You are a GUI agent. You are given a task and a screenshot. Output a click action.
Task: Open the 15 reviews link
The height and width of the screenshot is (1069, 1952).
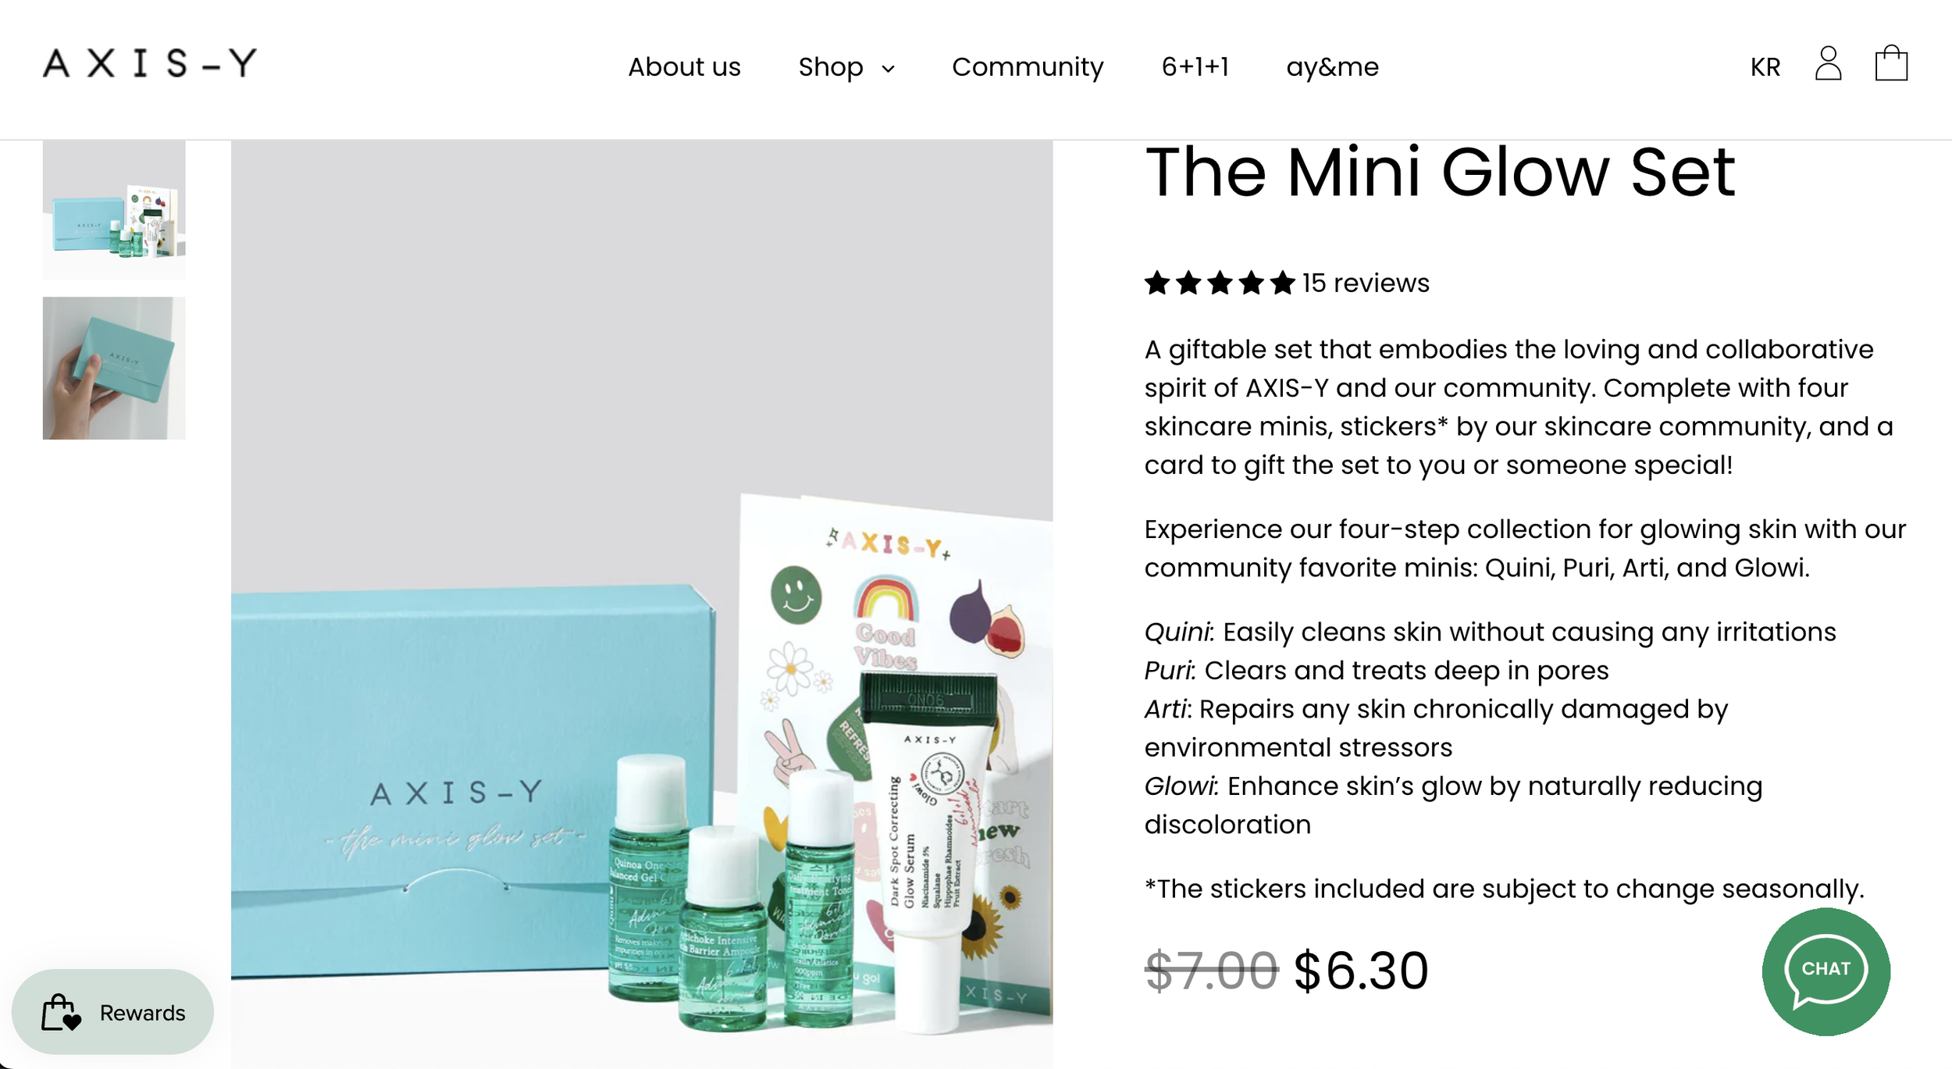[1366, 283]
